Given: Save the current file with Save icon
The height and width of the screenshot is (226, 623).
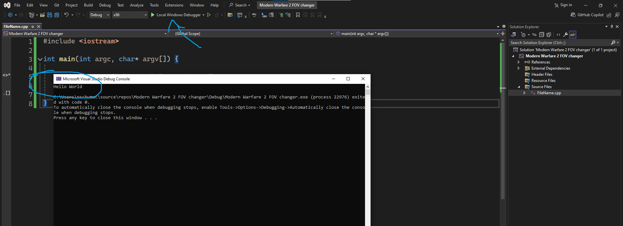Looking at the screenshot, I should point(50,15).
